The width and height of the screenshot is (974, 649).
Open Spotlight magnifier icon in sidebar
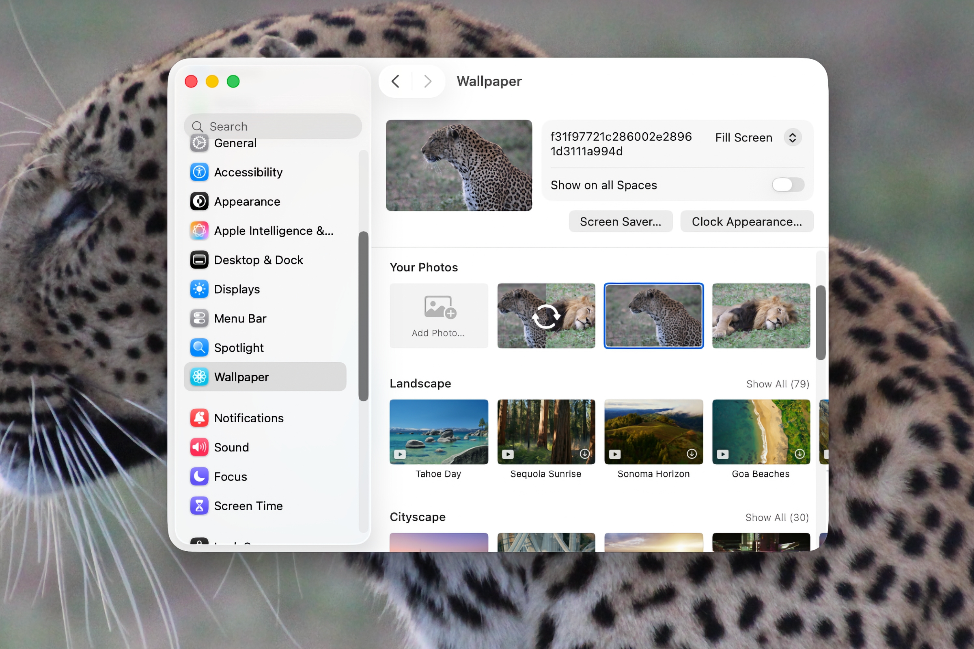point(199,348)
